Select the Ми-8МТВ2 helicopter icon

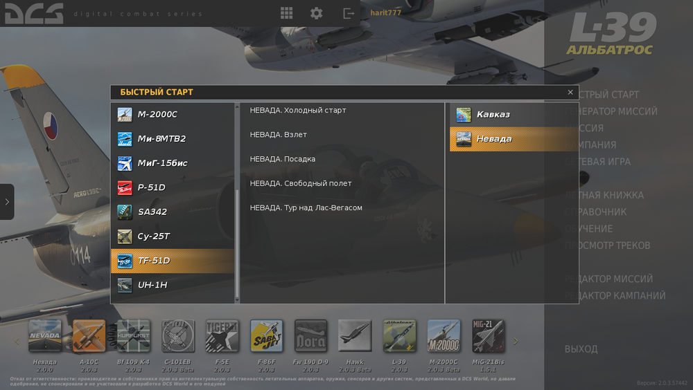pyautogui.click(x=125, y=139)
